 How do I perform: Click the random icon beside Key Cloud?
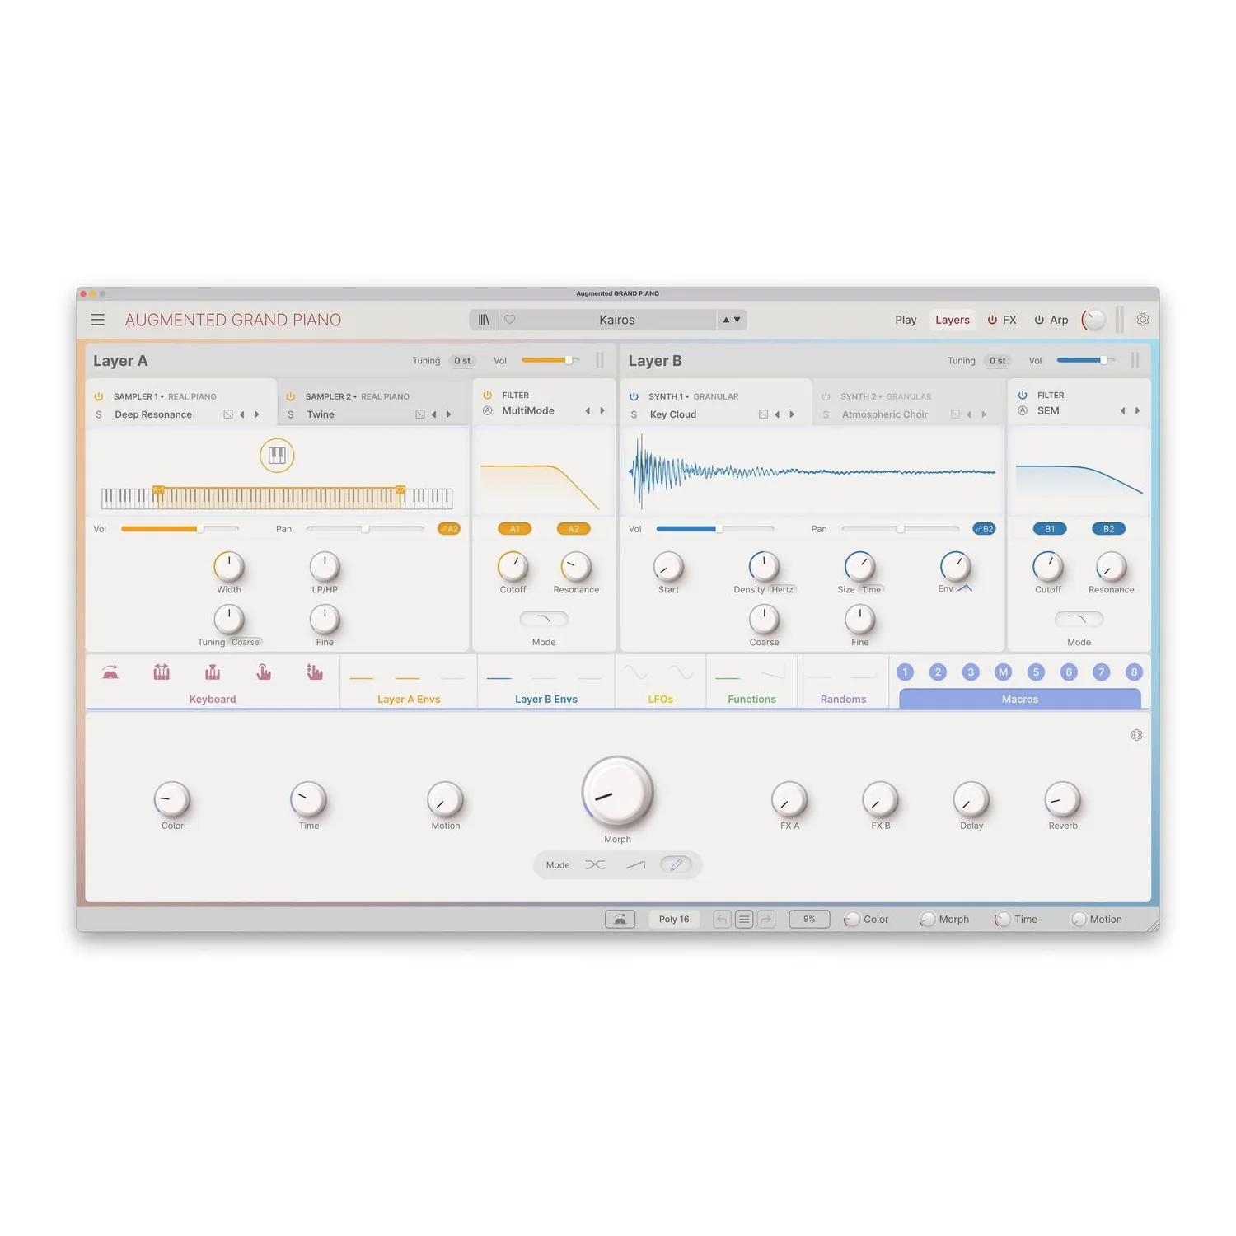(x=763, y=414)
